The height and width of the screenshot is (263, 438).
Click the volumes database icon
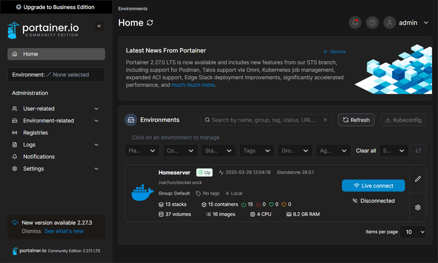click(x=161, y=214)
